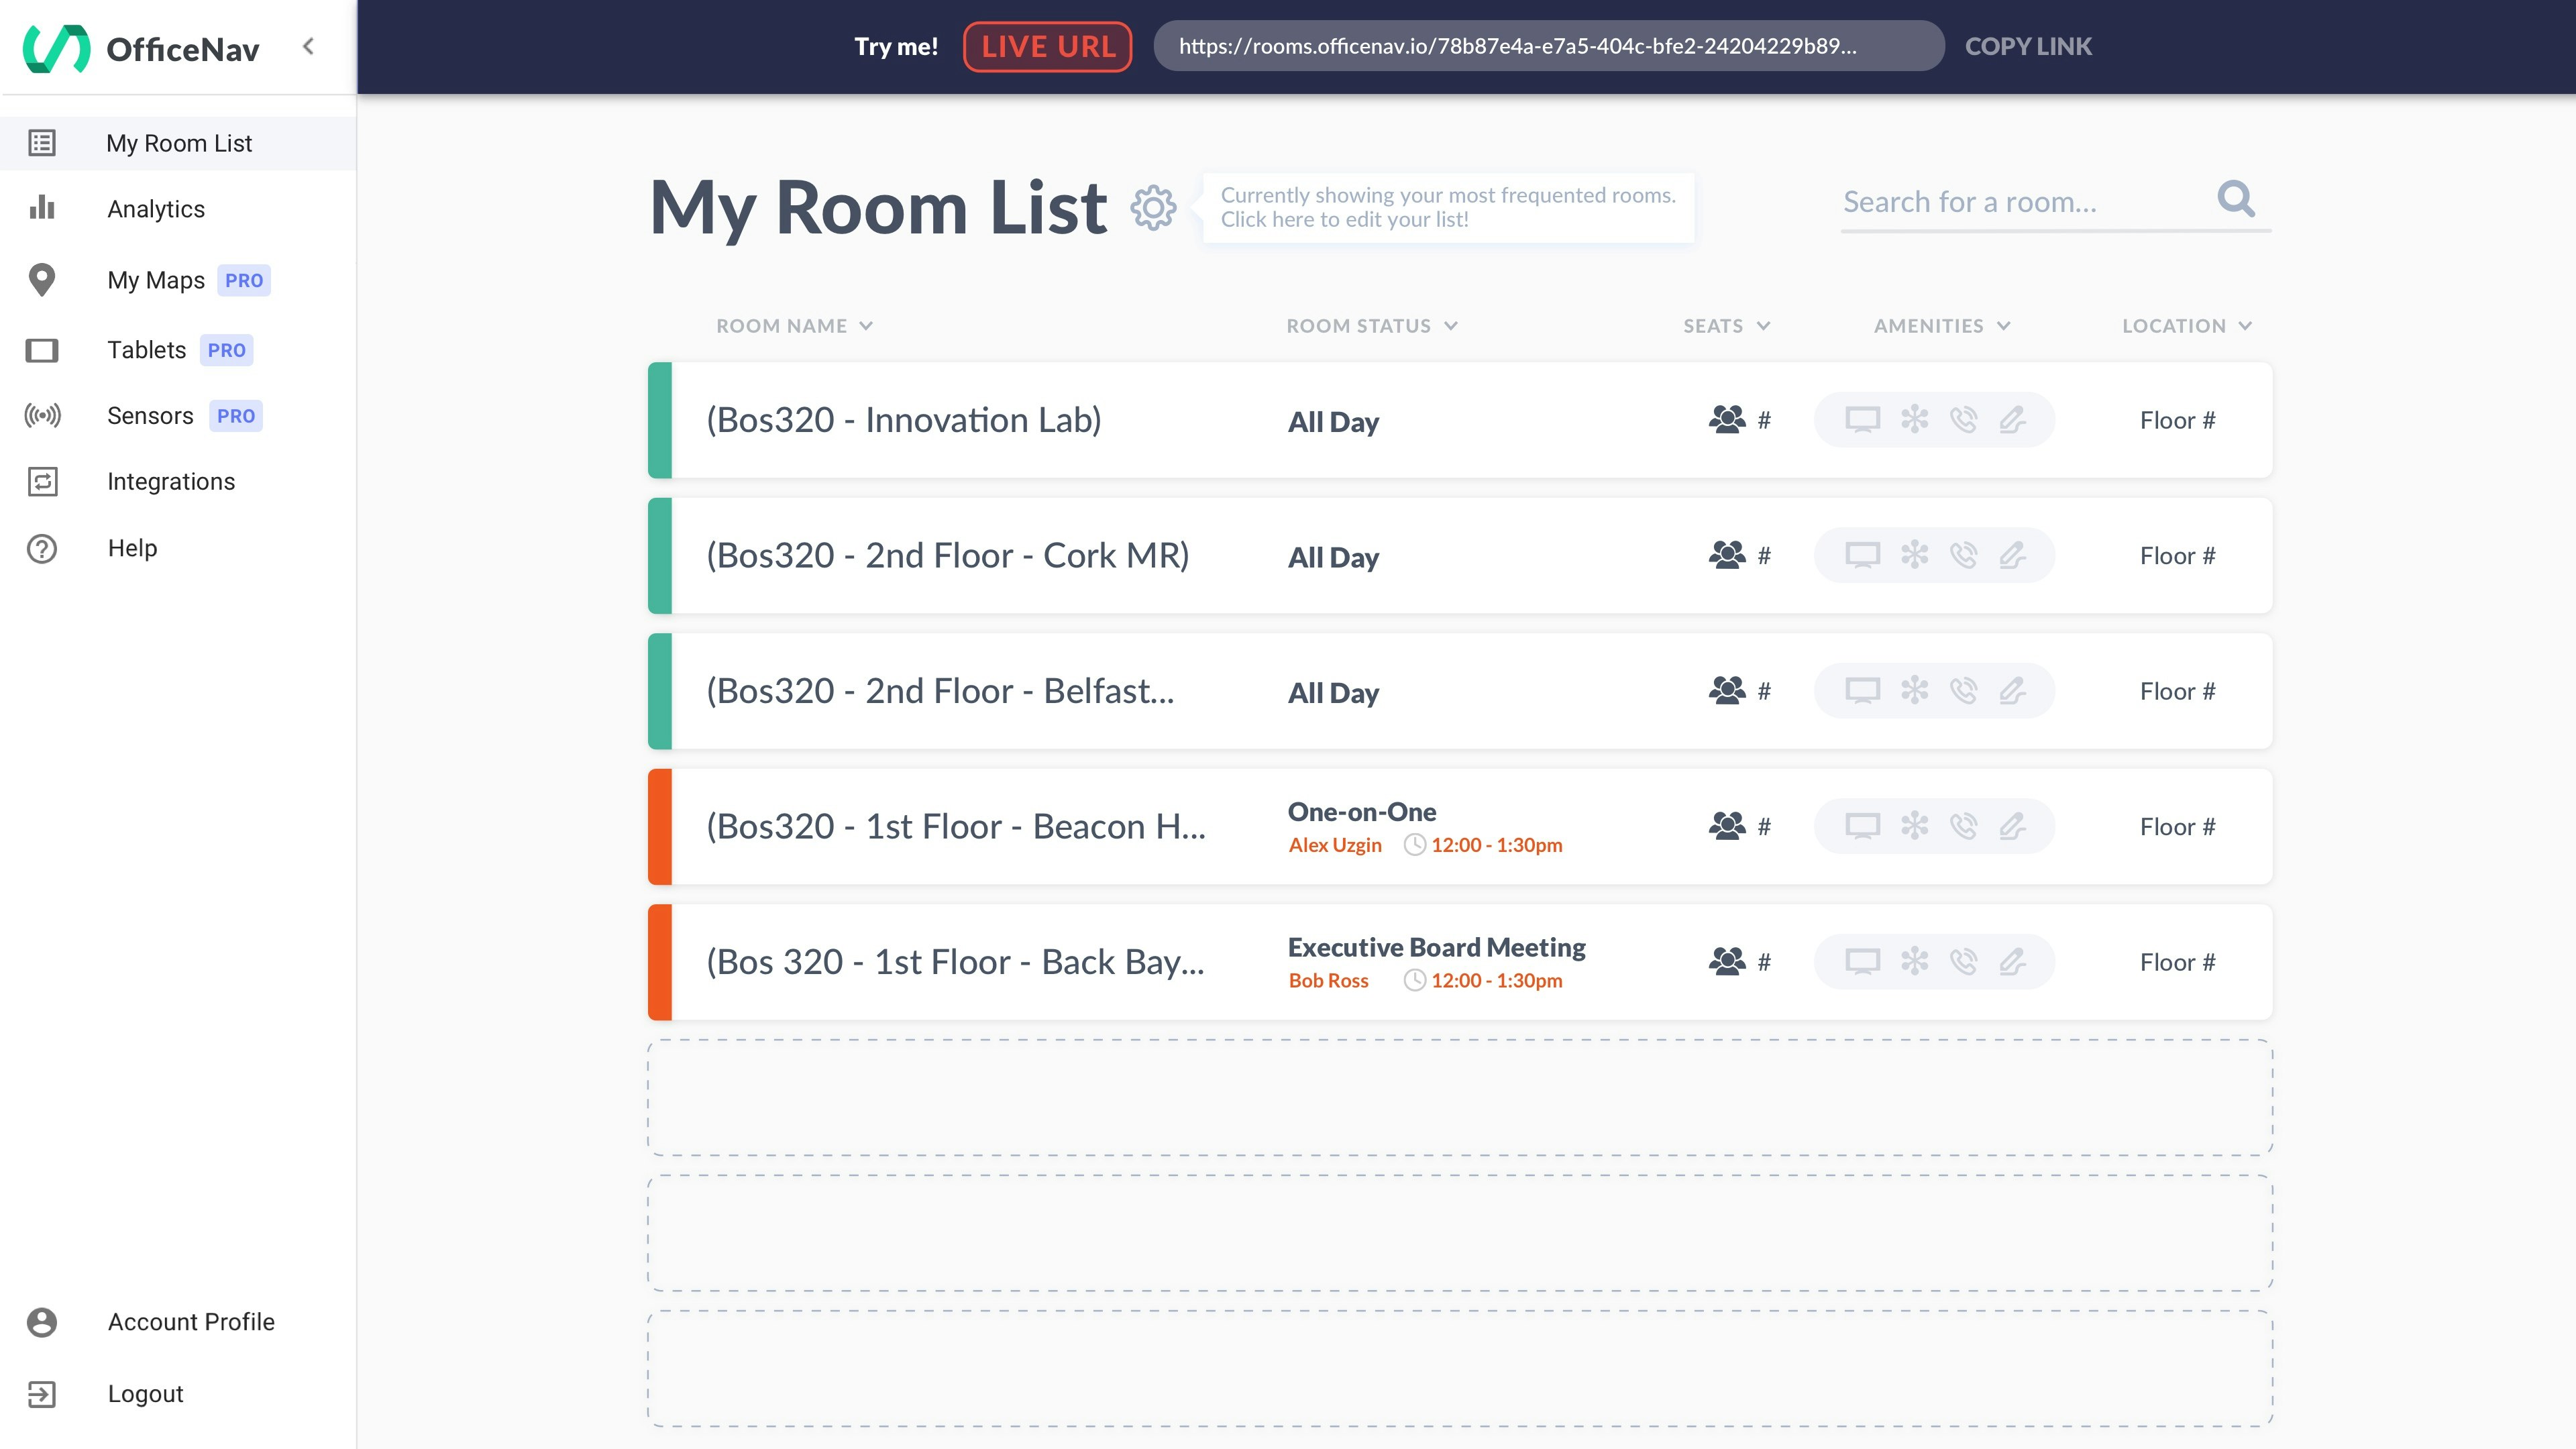This screenshot has width=2576, height=1449.
Task: Click the LIVE URL badge
Action: click(1047, 46)
